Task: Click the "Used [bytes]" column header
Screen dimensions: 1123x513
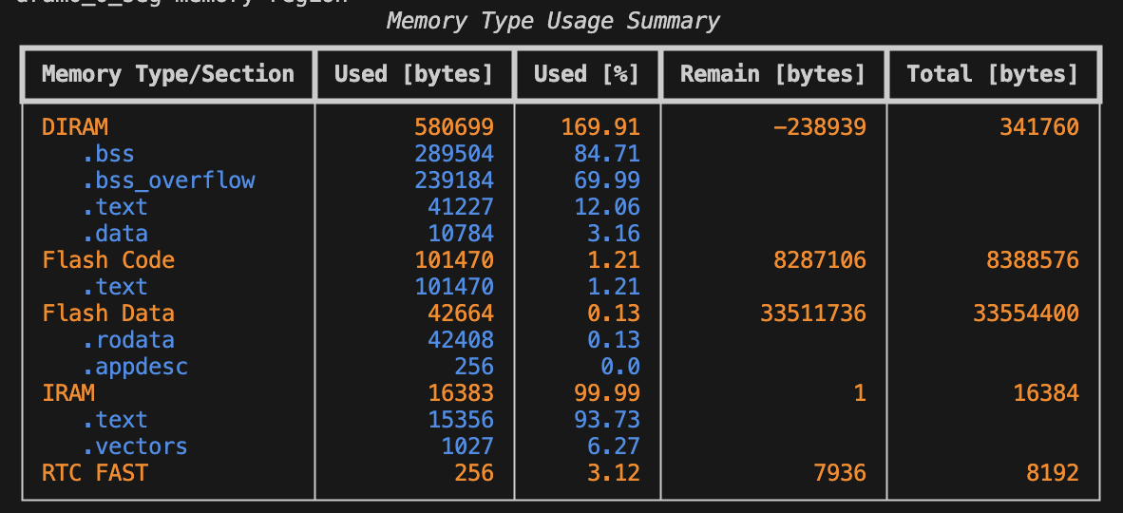Action: [413, 74]
